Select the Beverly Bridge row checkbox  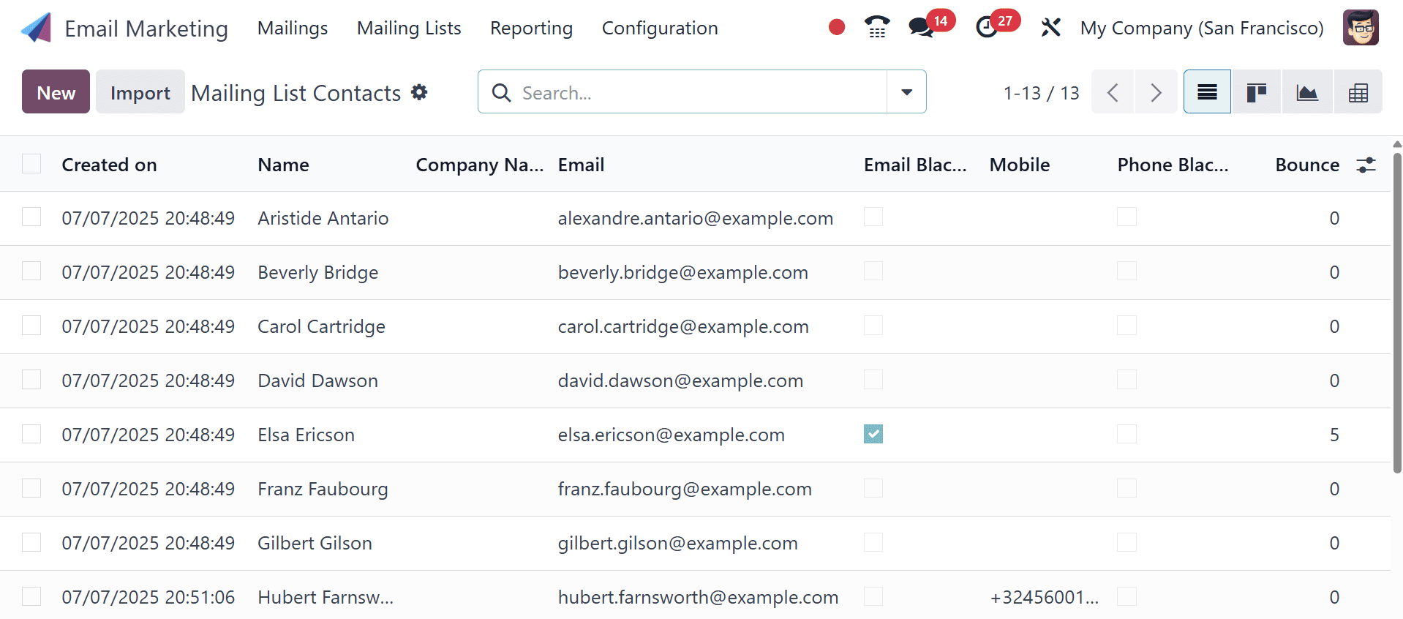31,271
